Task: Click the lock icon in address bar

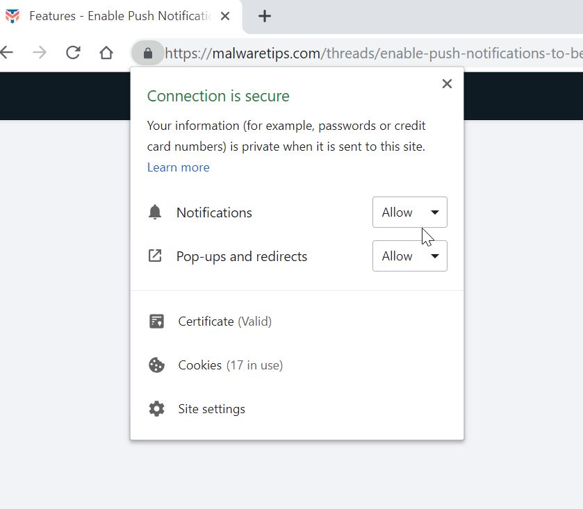Action: (x=147, y=53)
